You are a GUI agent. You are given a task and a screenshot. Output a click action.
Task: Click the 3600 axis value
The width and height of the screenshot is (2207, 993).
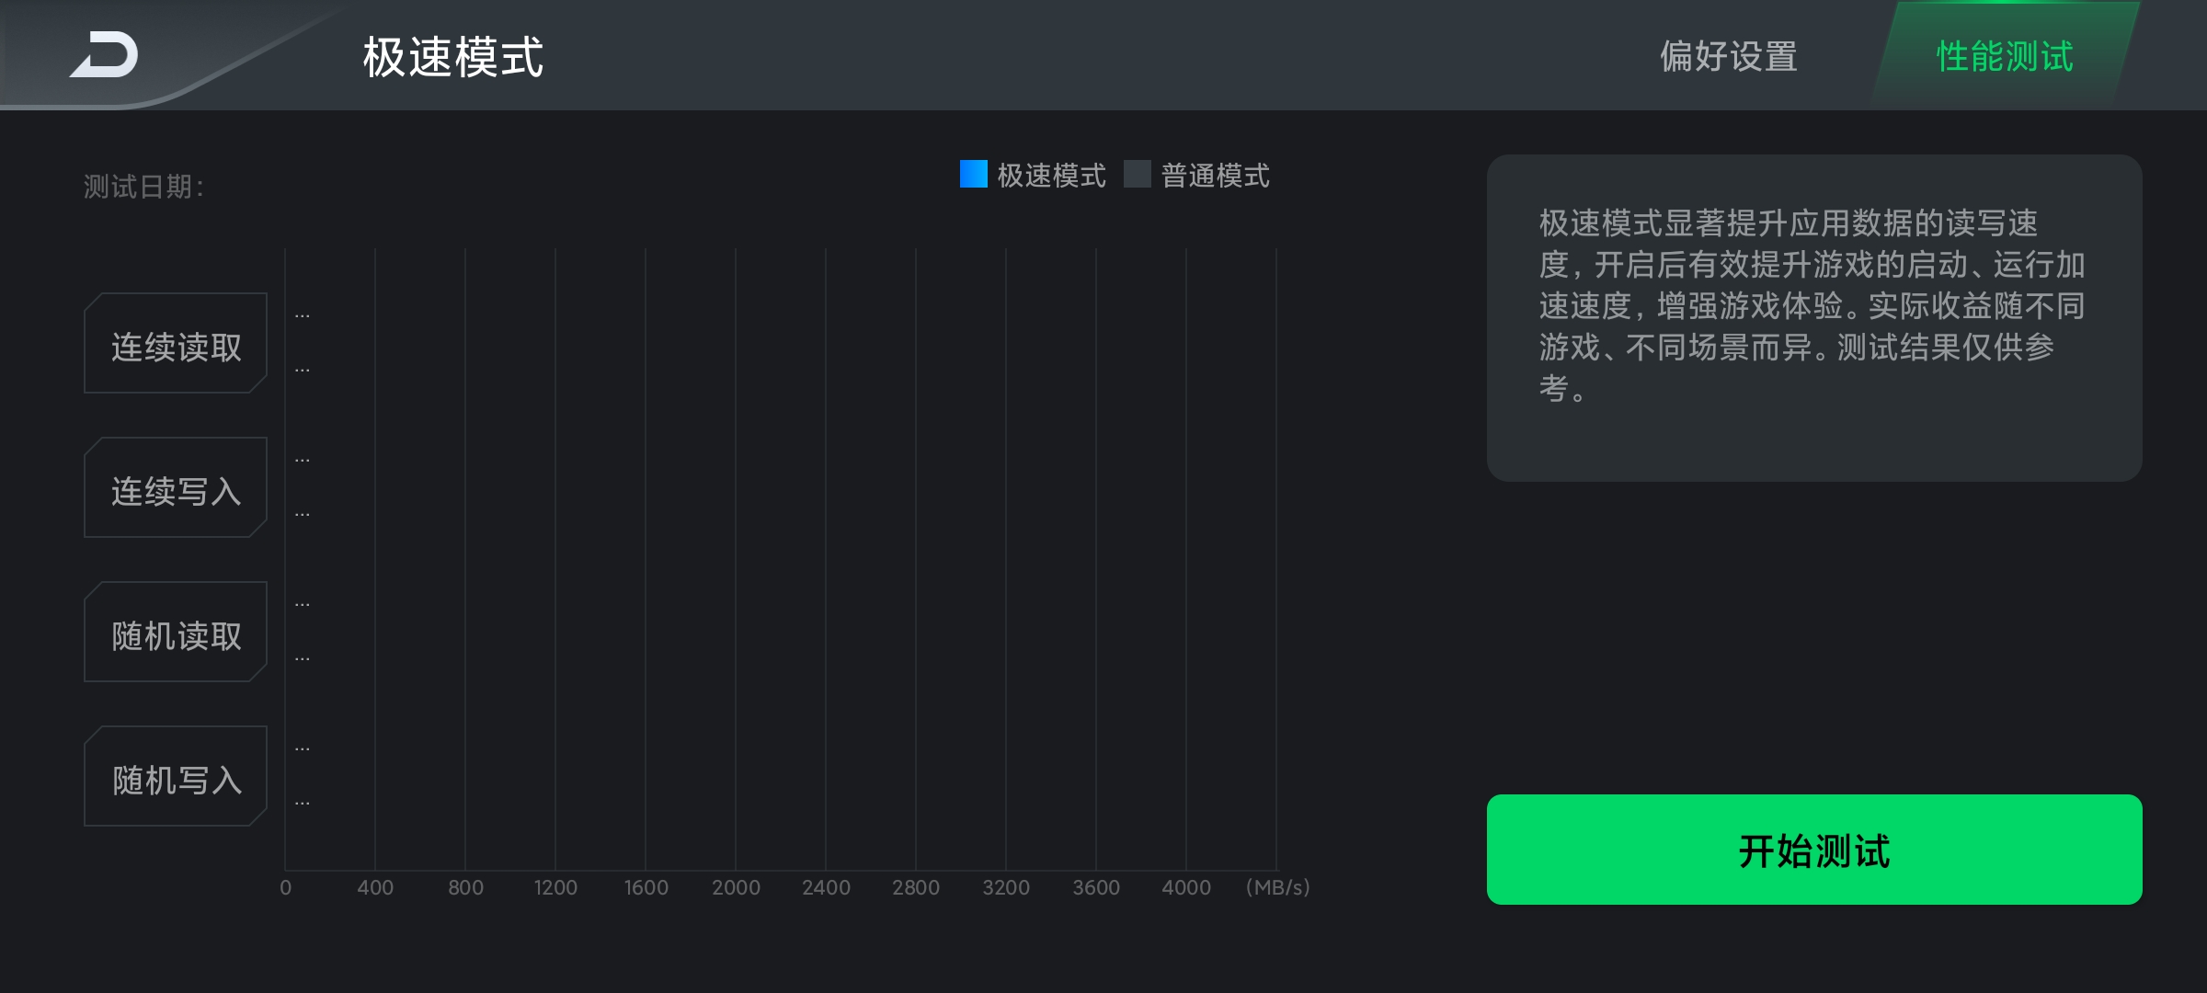1096,887
